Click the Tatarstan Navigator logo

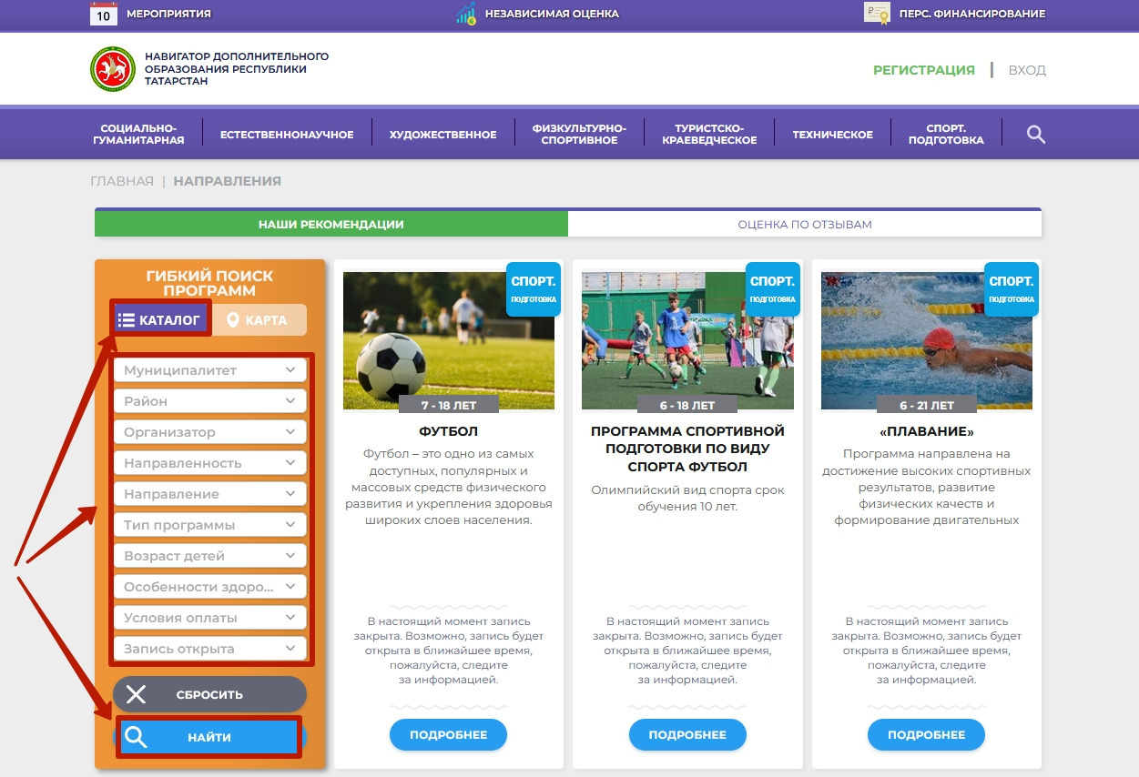tap(117, 68)
